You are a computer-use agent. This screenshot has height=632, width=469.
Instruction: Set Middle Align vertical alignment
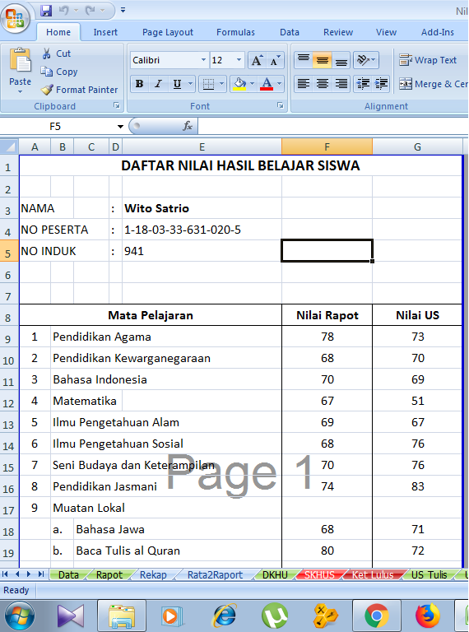[x=322, y=60]
